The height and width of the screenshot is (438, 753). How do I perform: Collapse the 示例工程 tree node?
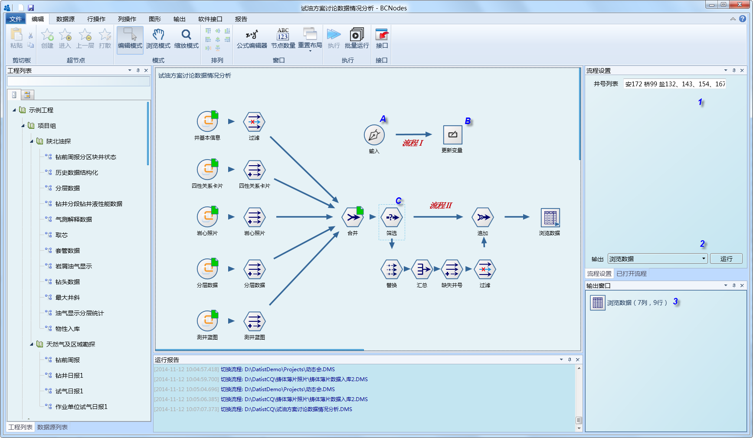tap(14, 110)
